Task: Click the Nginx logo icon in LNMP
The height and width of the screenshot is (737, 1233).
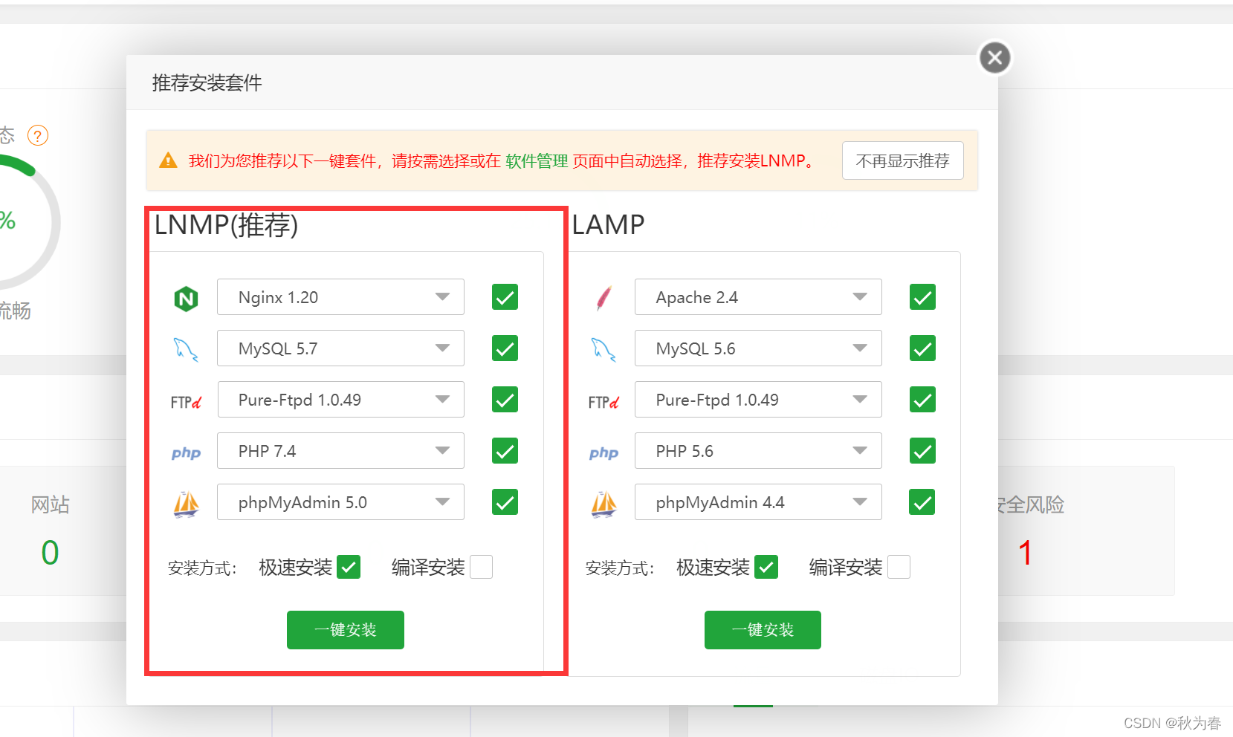Action: (186, 299)
